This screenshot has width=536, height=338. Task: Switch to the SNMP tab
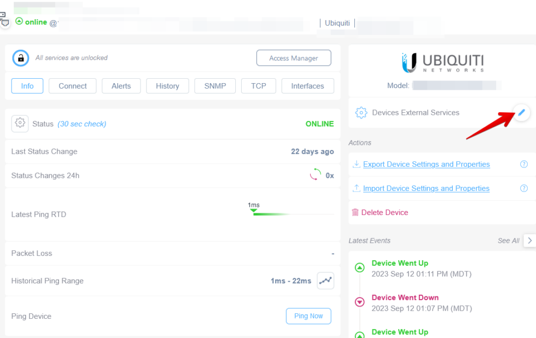click(215, 86)
